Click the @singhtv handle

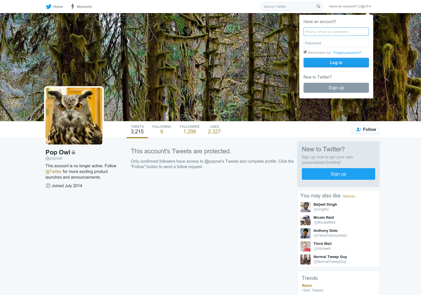tap(321, 209)
